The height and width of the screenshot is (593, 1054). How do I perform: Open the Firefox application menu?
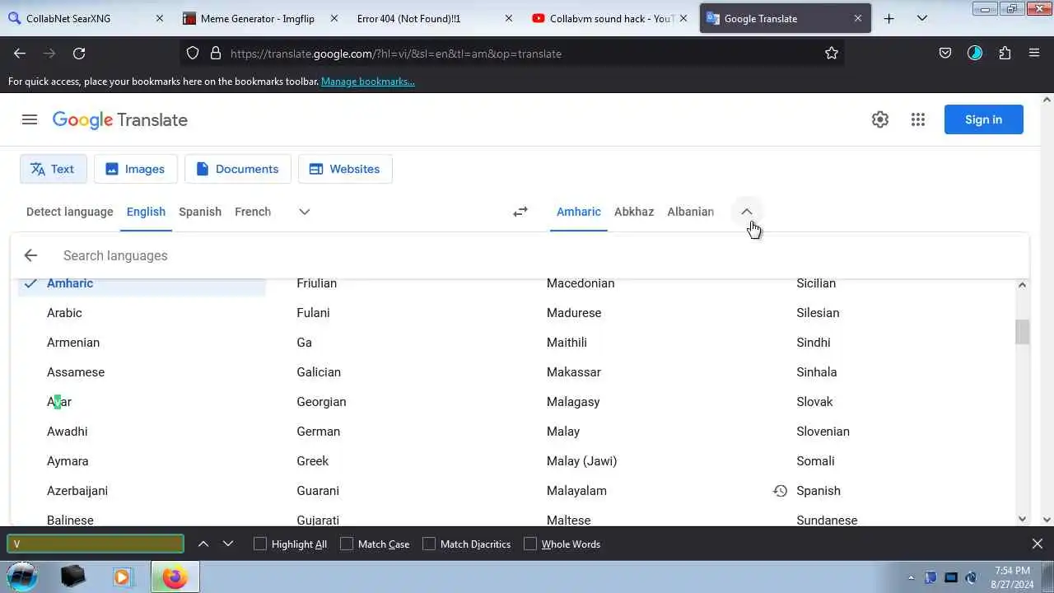[x=1034, y=53]
